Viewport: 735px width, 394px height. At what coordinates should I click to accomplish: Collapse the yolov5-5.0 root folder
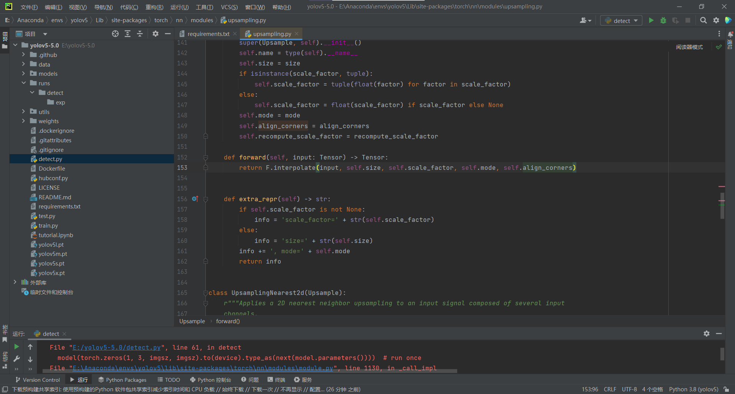pos(15,45)
